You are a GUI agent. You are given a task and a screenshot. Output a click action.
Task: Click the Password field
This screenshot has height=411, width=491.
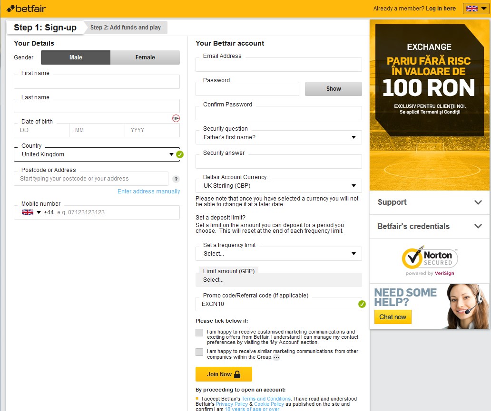click(247, 89)
